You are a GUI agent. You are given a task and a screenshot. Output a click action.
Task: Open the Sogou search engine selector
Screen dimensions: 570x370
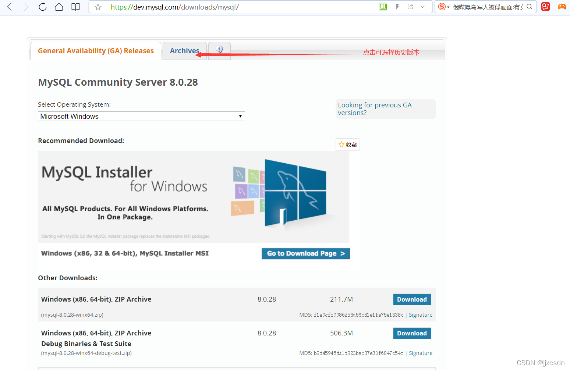point(443,7)
